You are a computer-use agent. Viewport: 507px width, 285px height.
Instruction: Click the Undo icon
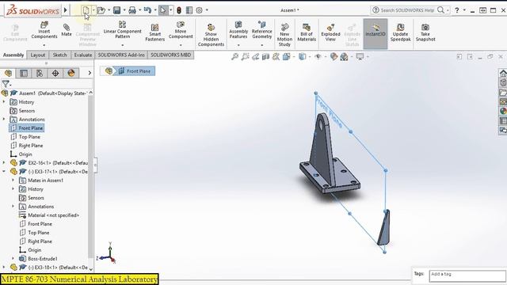tap(147, 10)
